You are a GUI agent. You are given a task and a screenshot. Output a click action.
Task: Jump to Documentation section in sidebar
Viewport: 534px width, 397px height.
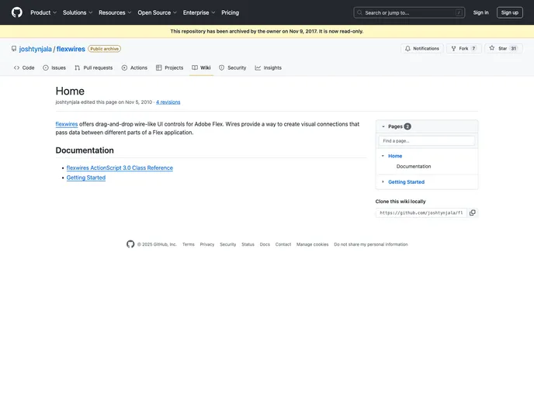(x=414, y=167)
